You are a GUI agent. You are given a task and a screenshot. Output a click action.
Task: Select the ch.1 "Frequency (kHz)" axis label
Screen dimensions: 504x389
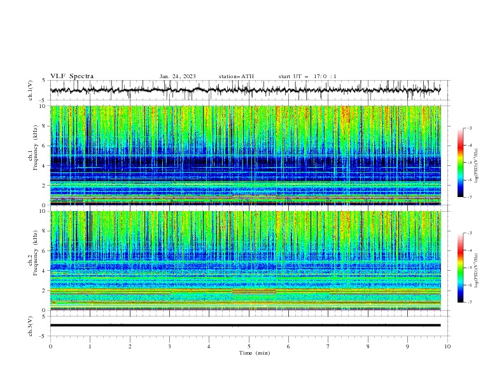(x=36, y=149)
